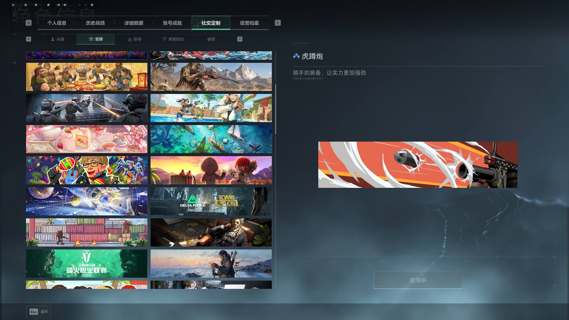Select the 烽火职业联赛 green dog tag
Viewport: 569px width, 320px height.
tap(87, 263)
